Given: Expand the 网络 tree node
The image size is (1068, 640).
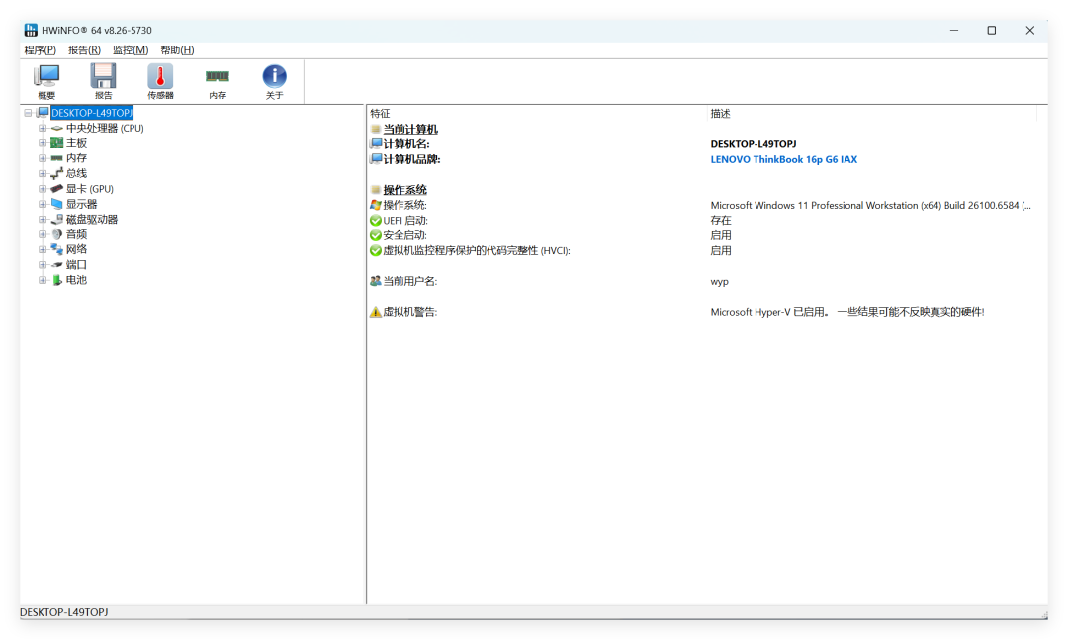Looking at the screenshot, I should tap(43, 249).
